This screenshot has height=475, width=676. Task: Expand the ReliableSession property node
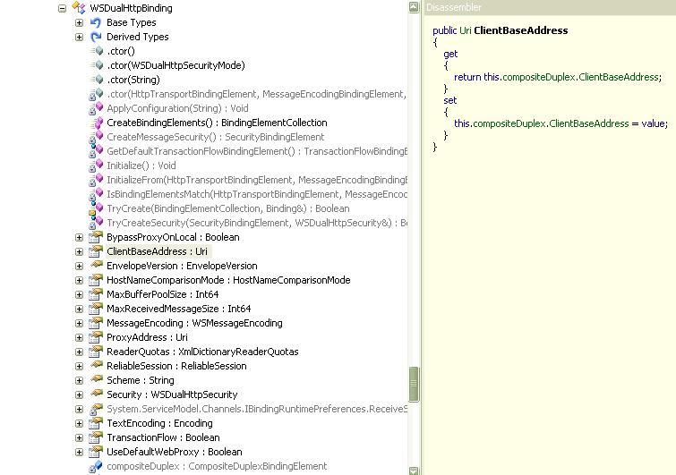[79, 366]
